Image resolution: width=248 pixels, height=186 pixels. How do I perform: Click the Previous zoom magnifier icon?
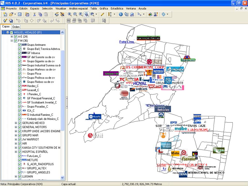(x=92, y=14)
